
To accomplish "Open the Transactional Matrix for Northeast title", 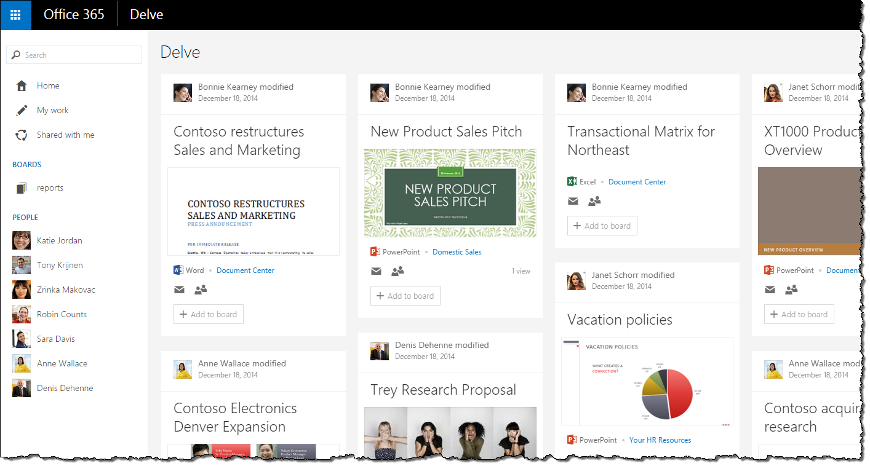I will point(641,141).
